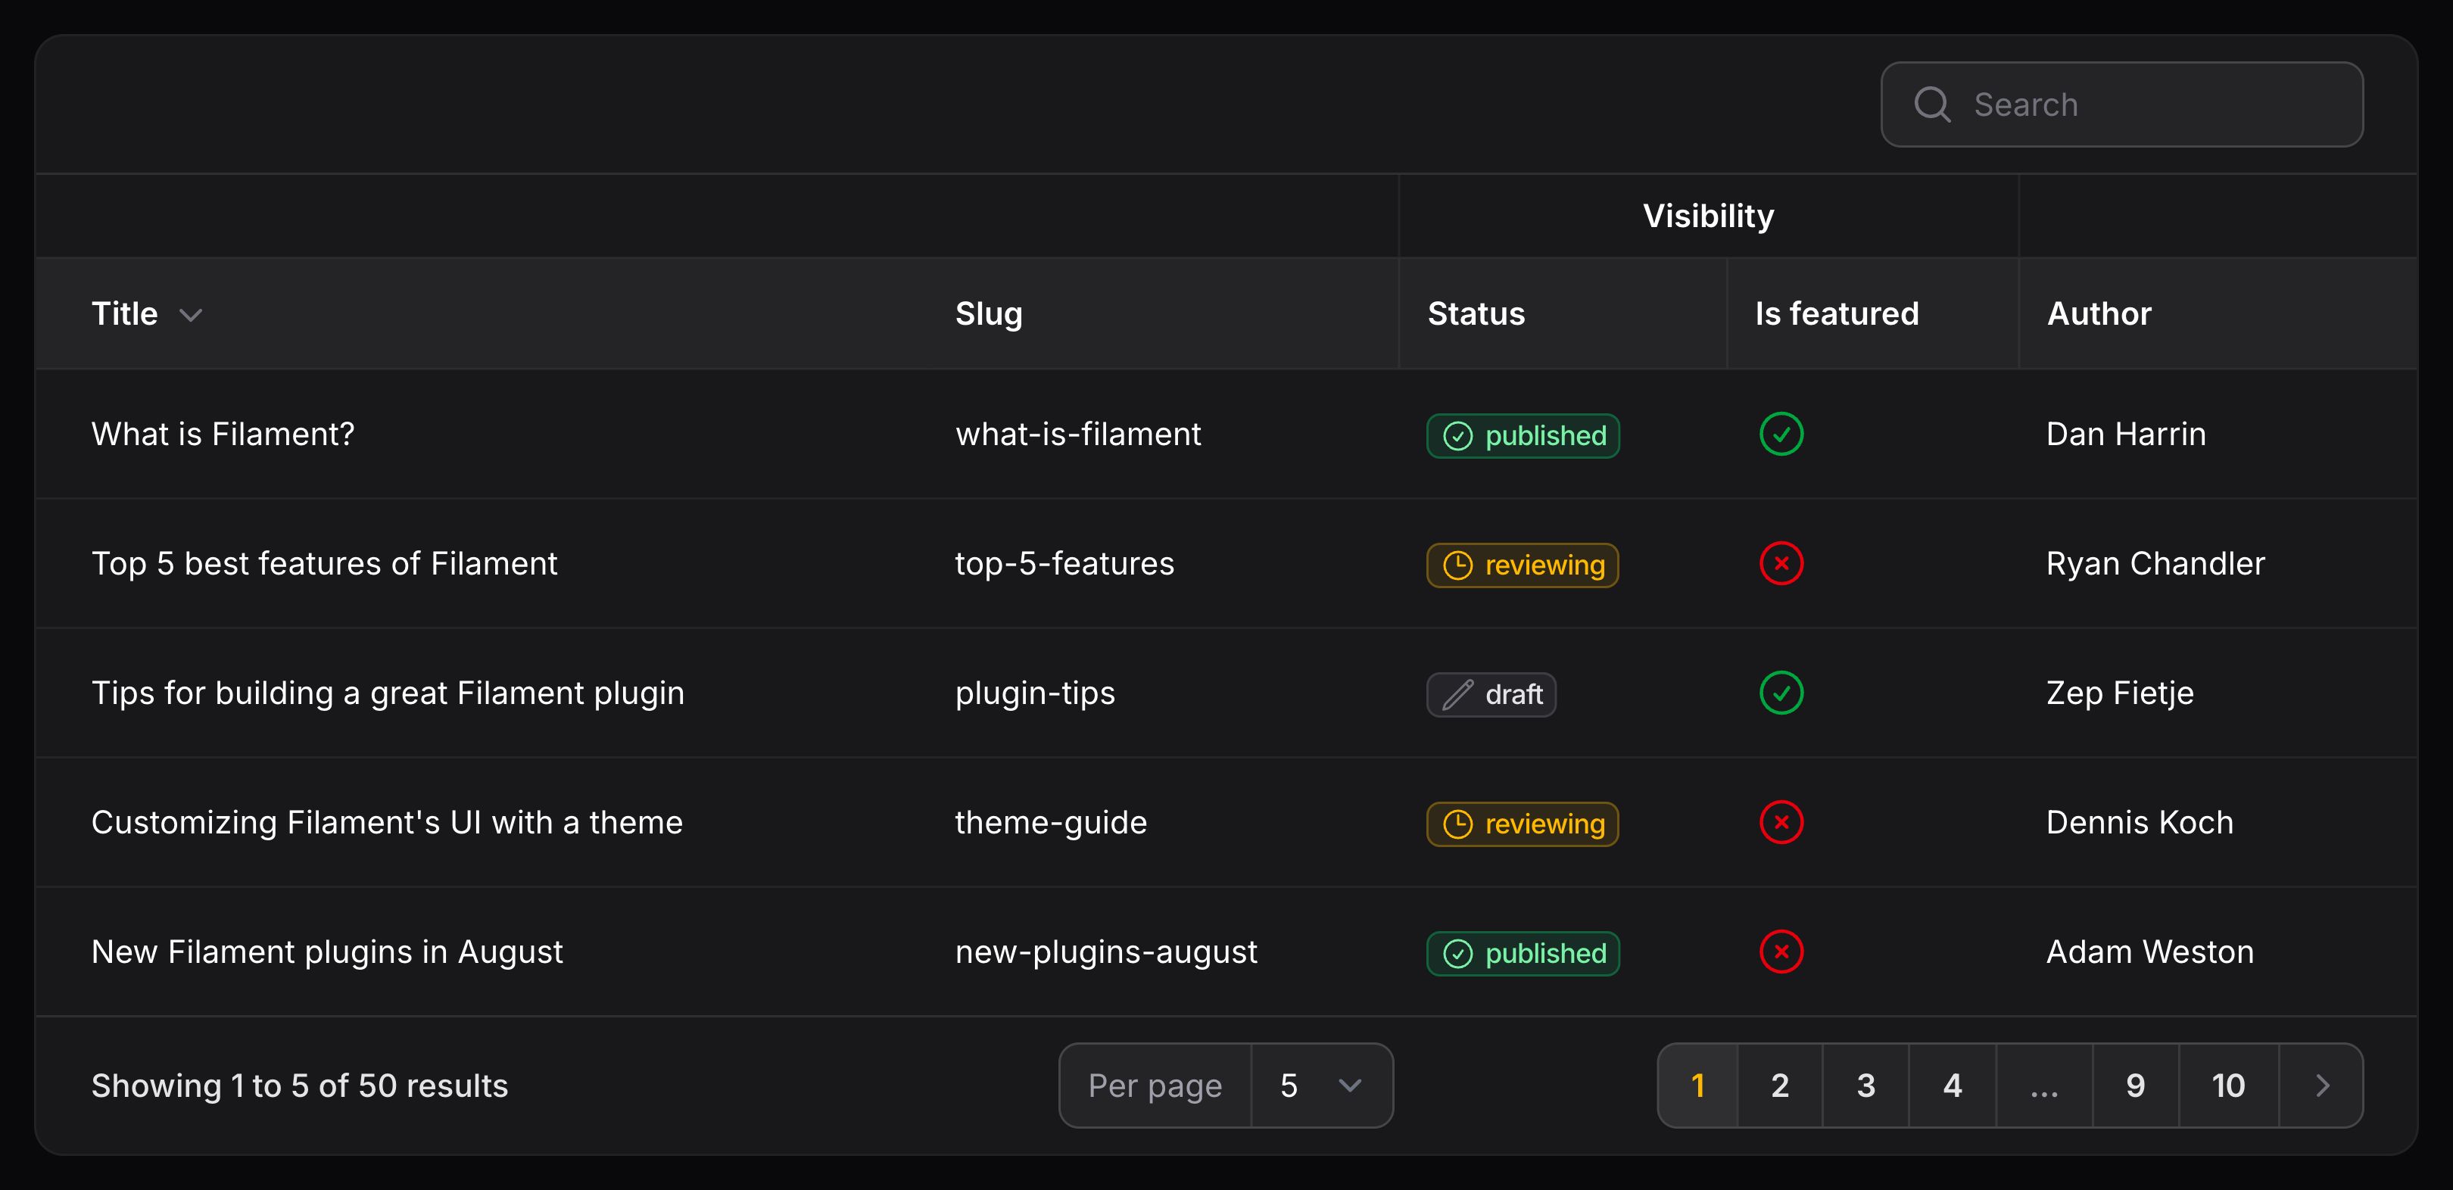
Task: Go to page 1
Action: pyautogui.click(x=1698, y=1086)
